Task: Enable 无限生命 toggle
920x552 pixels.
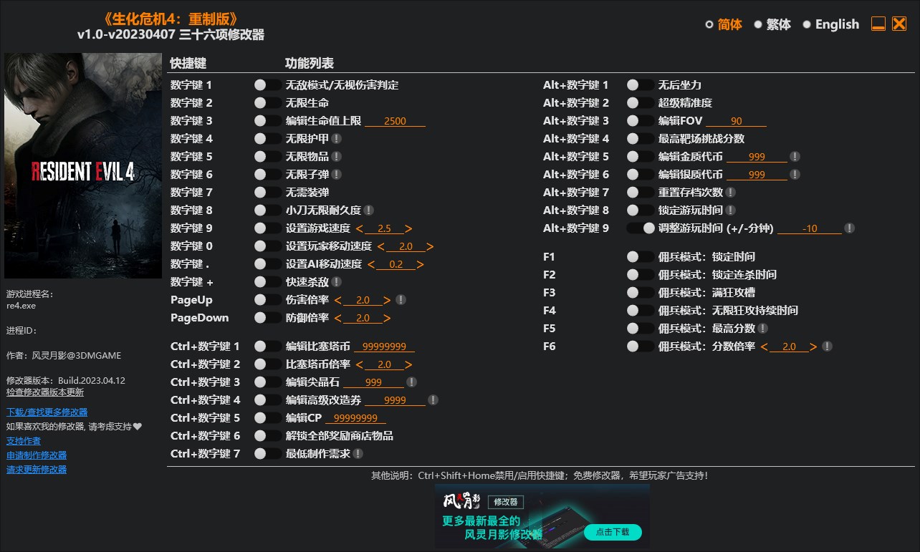Action: pyautogui.click(x=267, y=102)
